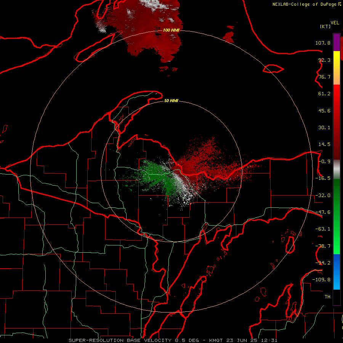Select the -109.8 velocity legend value
343x343 pixels.
(321, 280)
